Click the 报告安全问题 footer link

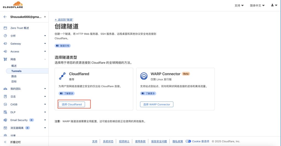pos(159,141)
